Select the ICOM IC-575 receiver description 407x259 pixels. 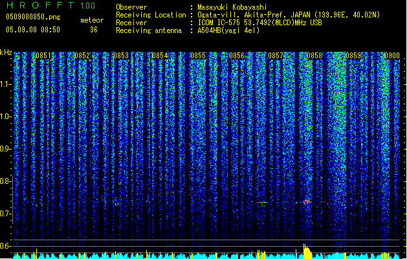pos(259,23)
